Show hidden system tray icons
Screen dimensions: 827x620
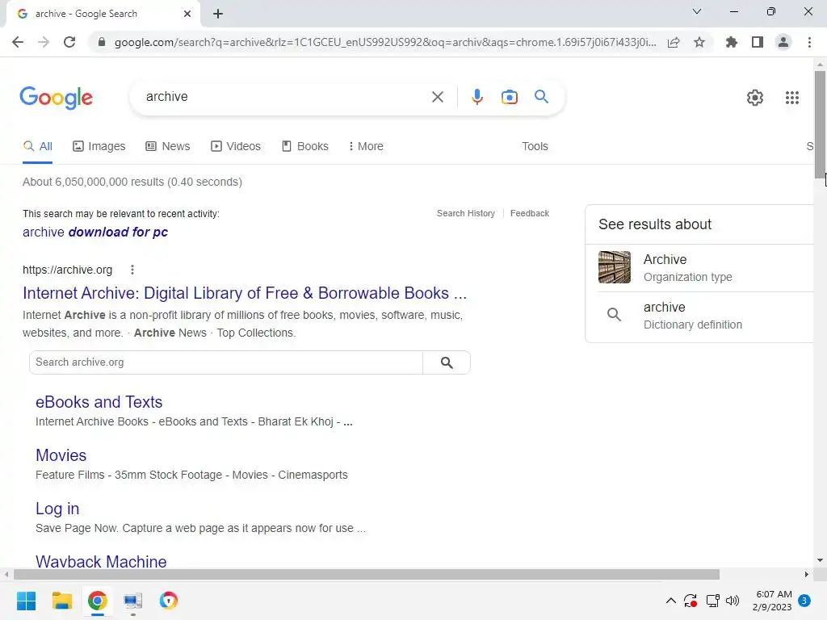tap(670, 601)
